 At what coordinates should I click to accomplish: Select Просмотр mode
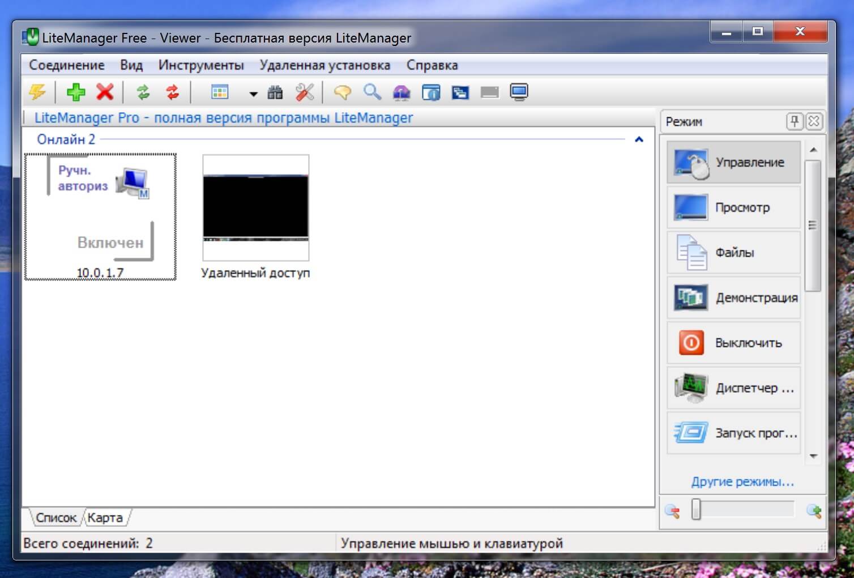pos(734,207)
